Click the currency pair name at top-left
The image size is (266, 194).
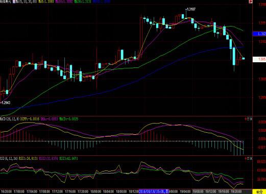click(6, 2)
